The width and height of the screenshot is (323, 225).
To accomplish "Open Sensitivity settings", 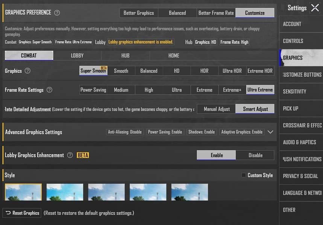I will coord(301,91).
